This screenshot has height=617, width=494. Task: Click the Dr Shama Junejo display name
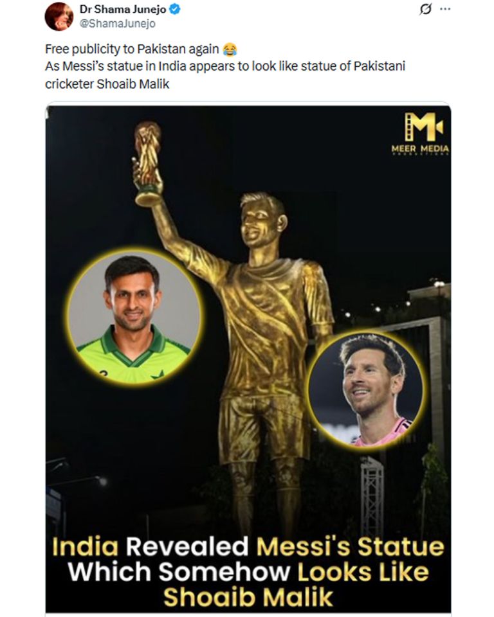point(122,10)
